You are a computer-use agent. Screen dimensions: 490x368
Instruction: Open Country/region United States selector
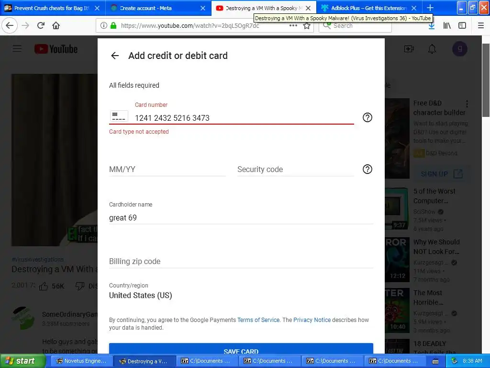[141, 295]
